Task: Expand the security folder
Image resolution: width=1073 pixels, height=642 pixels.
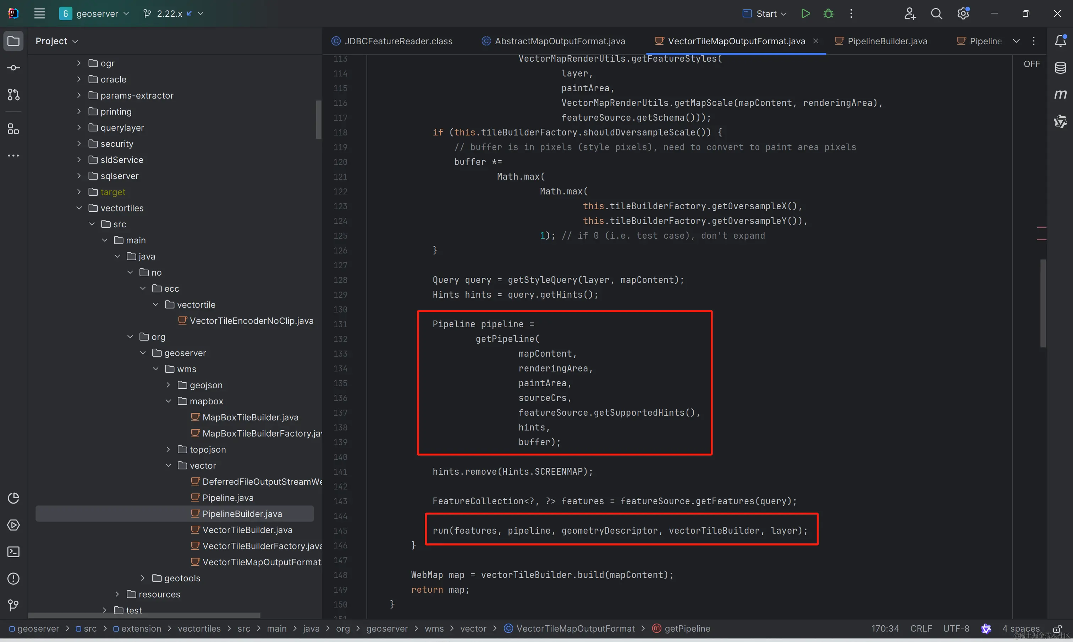Action: 79,144
